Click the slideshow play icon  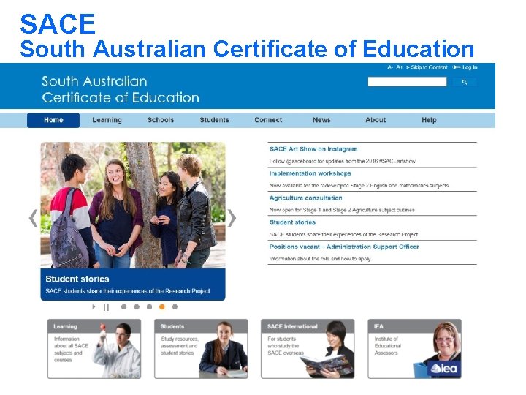coord(94,306)
